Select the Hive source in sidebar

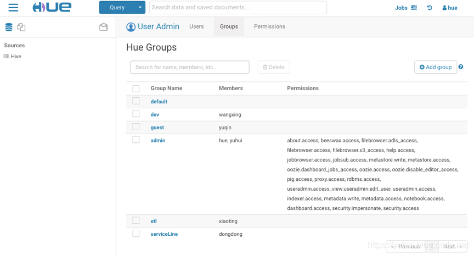coord(16,57)
